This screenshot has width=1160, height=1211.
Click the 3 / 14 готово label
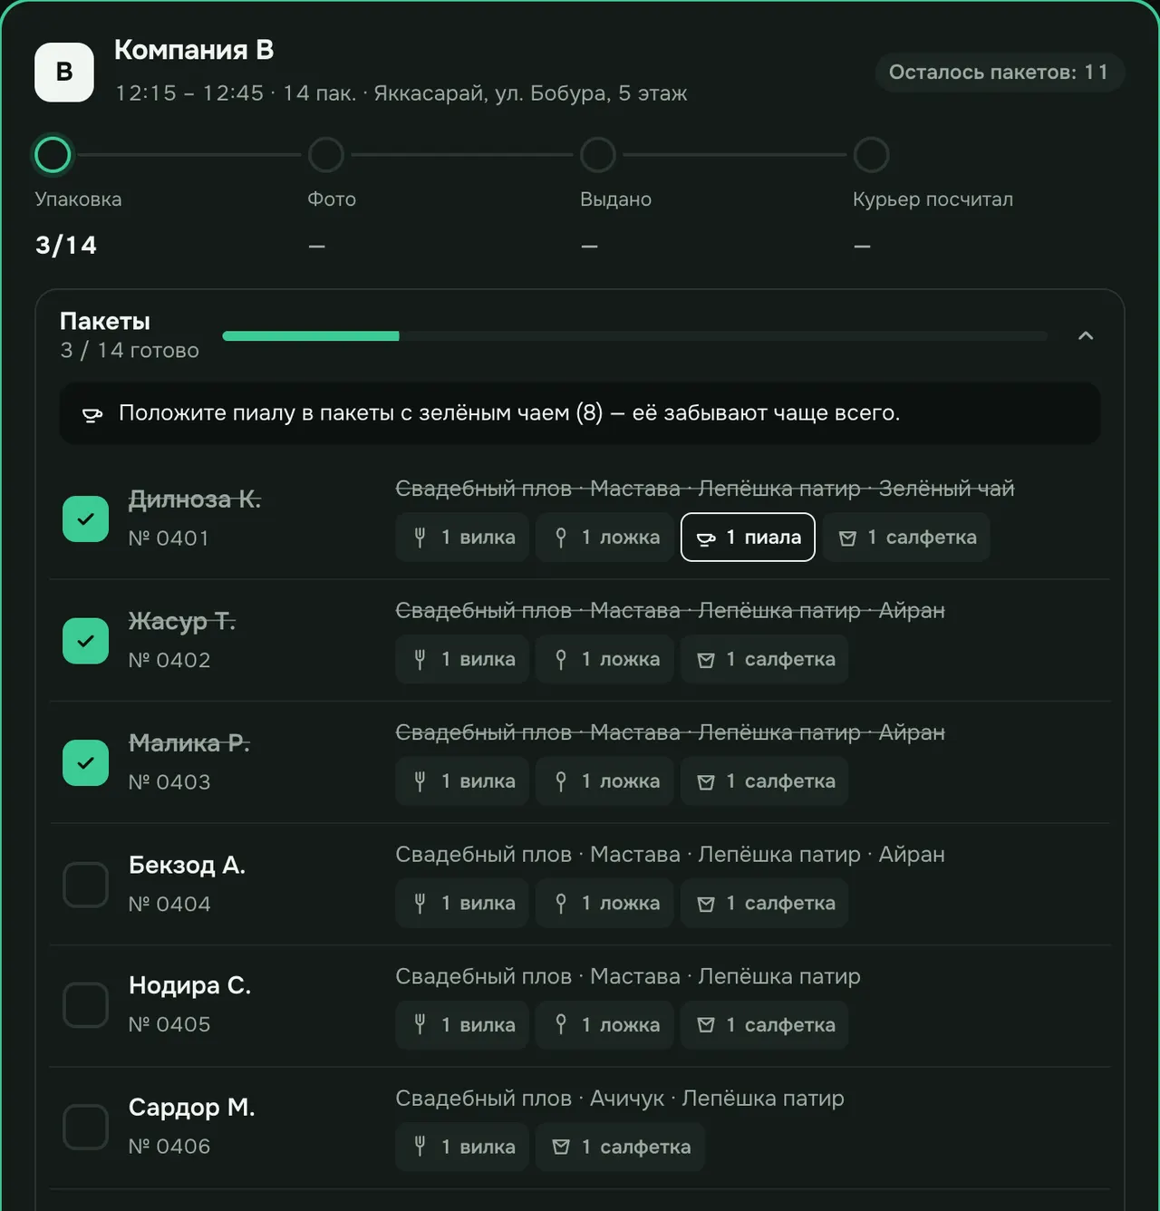coord(130,351)
